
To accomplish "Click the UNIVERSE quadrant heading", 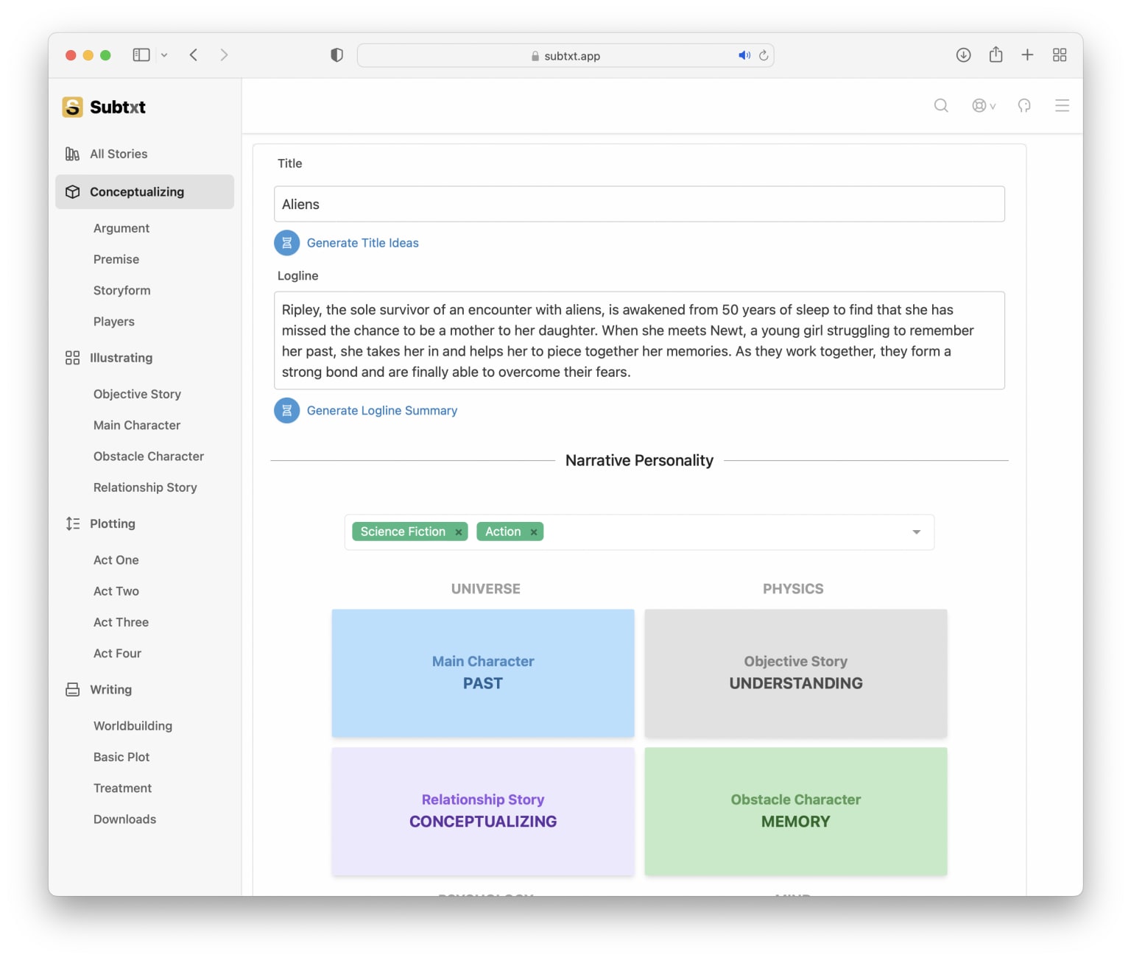I will click(486, 589).
